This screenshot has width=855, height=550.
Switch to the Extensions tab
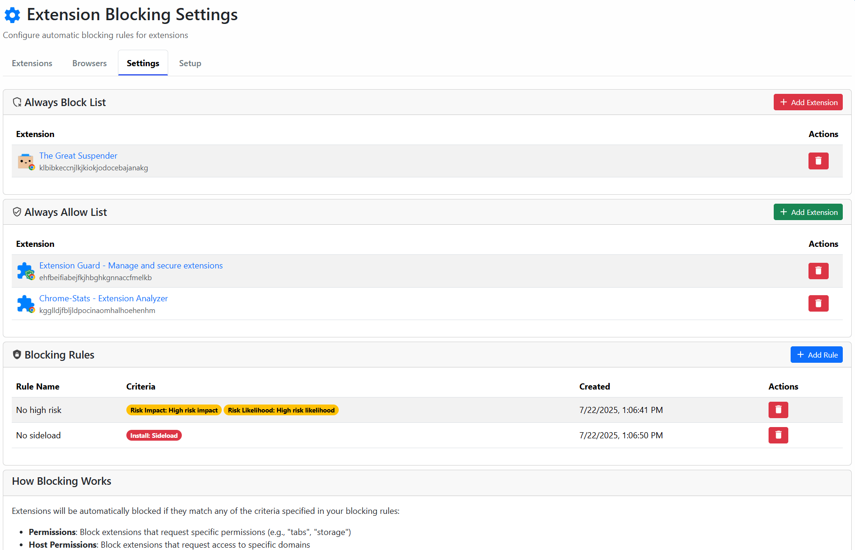(x=32, y=63)
